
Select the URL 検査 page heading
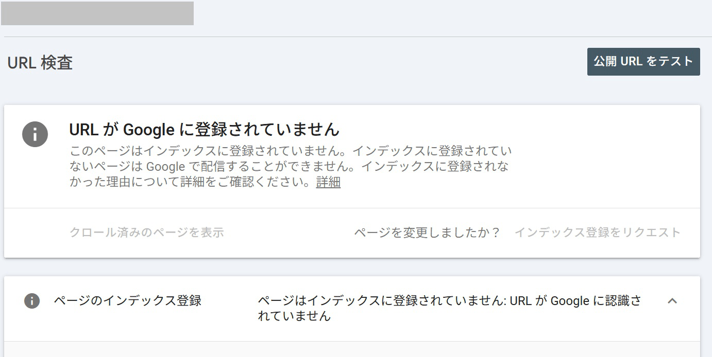[x=40, y=63]
